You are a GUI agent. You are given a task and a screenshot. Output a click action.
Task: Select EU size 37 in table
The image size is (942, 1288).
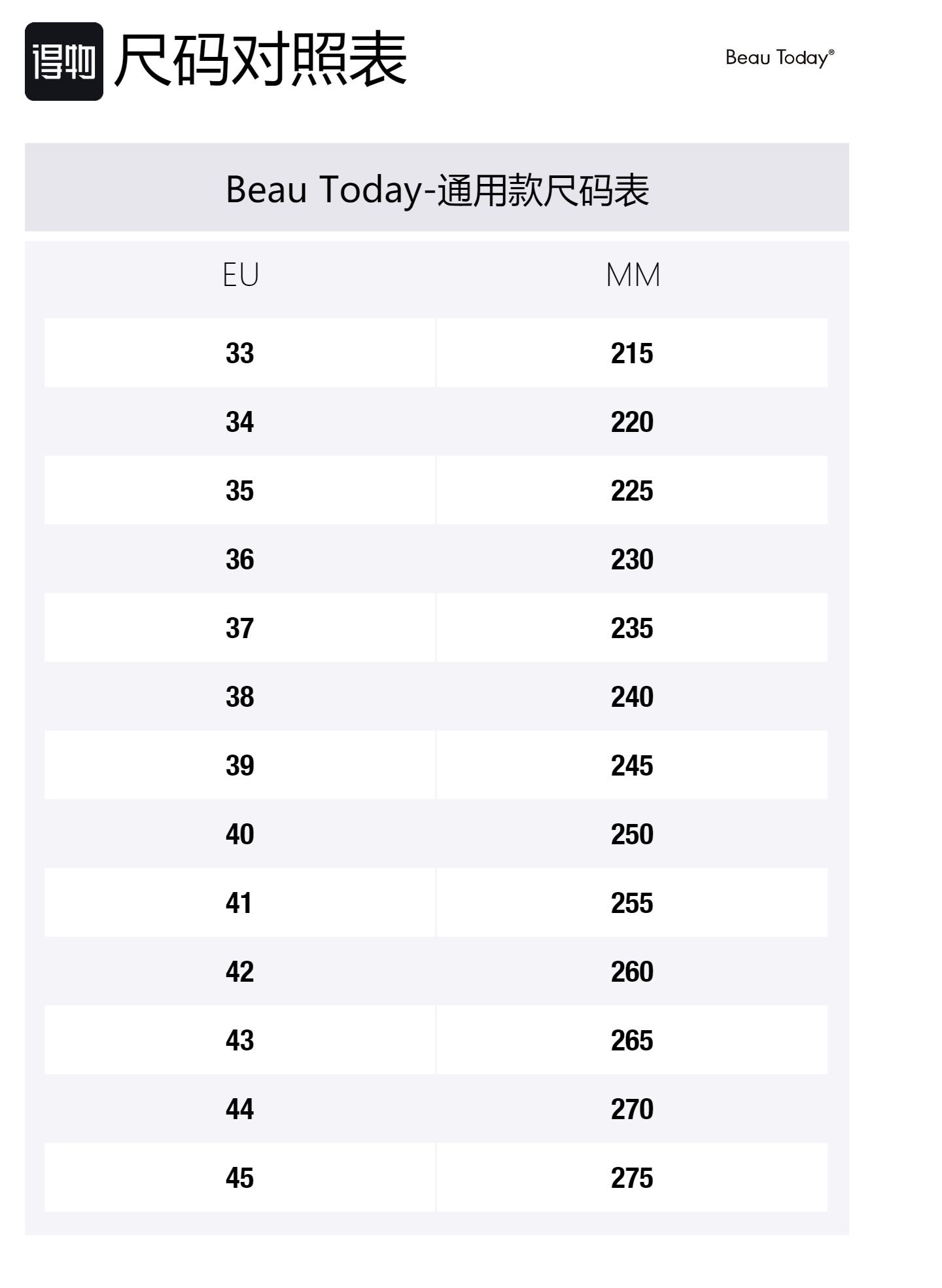click(x=239, y=628)
